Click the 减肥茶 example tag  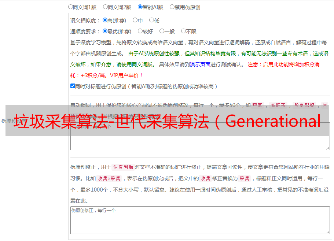[x=278, y=105]
